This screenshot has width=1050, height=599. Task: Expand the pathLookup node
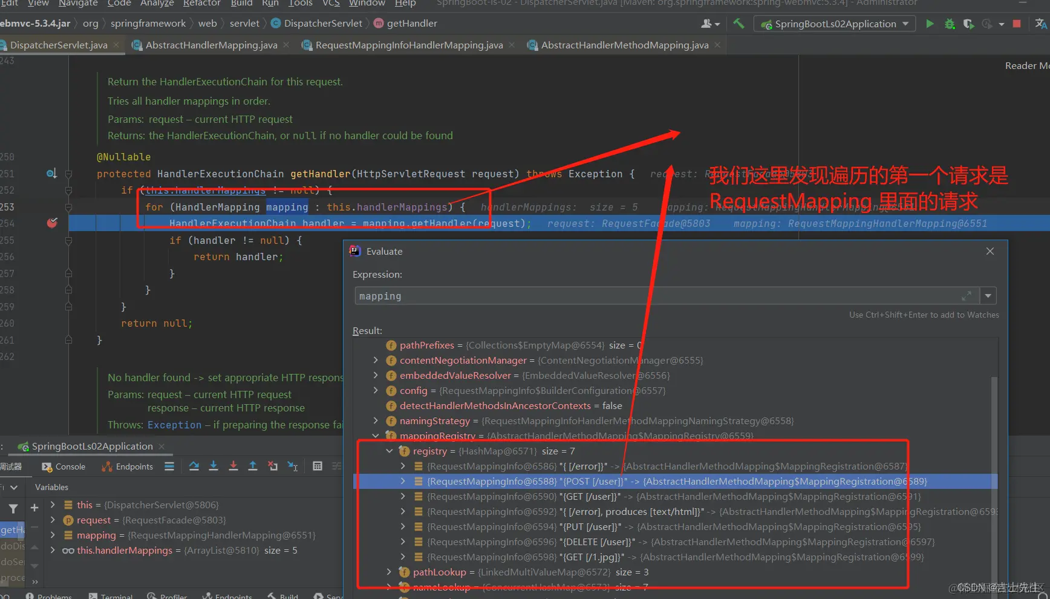(390, 572)
